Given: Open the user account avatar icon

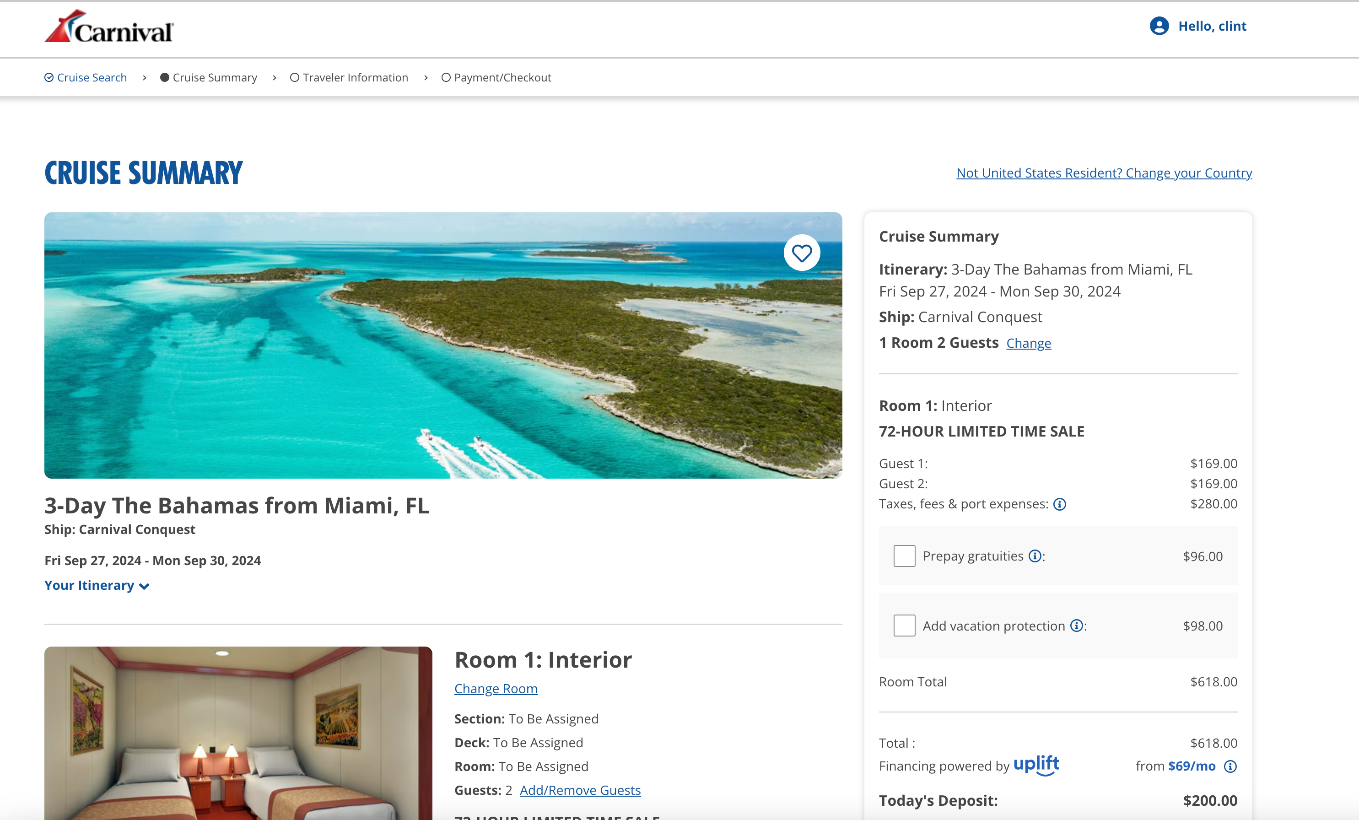Looking at the screenshot, I should point(1159,26).
